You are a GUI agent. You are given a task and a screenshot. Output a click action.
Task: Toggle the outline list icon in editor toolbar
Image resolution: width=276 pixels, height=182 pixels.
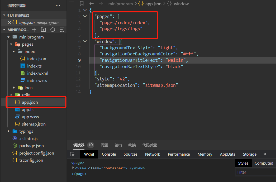click(x=72, y=3)
